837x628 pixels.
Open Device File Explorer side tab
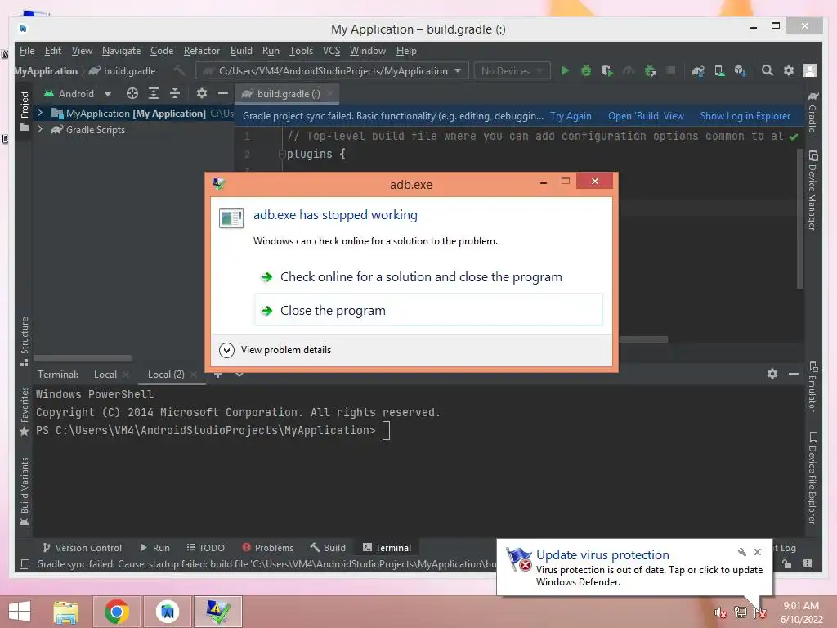(x=812, y=478)
